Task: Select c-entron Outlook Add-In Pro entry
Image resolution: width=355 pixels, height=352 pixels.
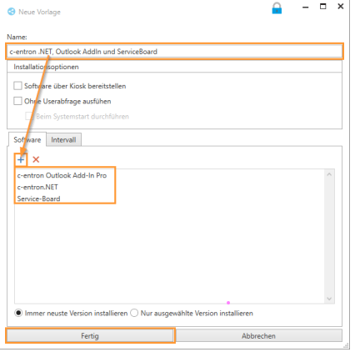Action: point(62,175)
